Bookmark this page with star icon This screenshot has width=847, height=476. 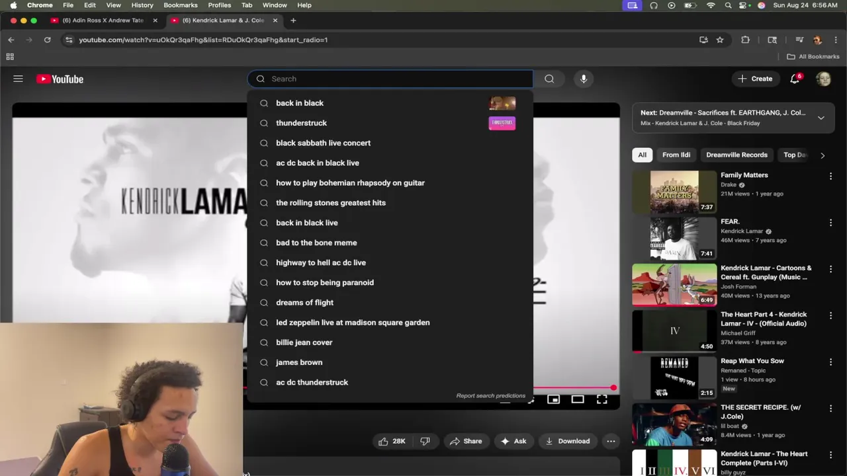coord(720,40)
